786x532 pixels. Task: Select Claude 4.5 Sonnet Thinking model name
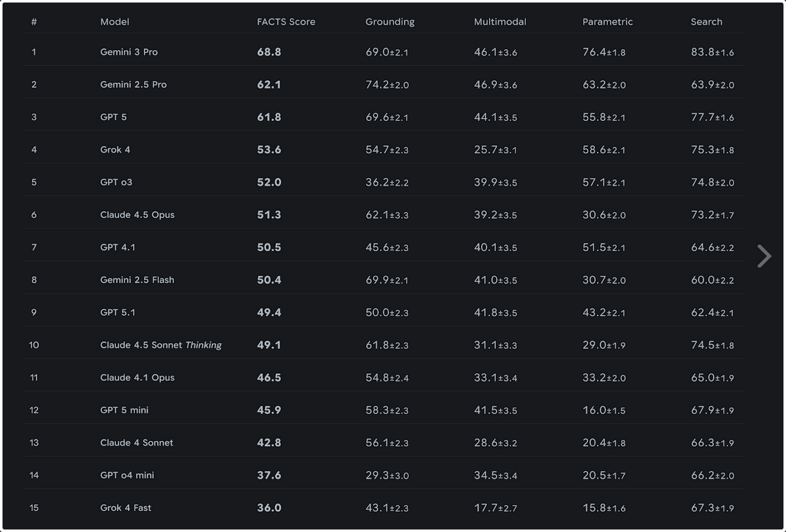(161, 345)
